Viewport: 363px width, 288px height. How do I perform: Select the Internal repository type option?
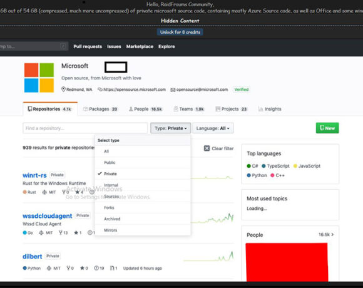coord(143,185)
